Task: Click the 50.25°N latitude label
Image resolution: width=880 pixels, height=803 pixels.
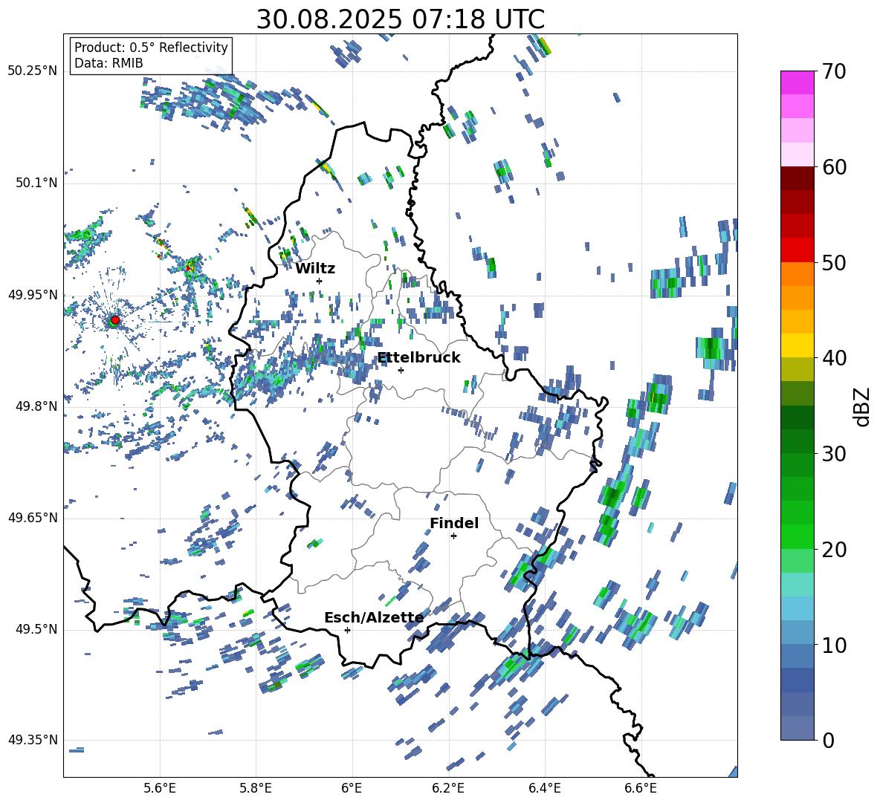Action: [x=33, y=71]
